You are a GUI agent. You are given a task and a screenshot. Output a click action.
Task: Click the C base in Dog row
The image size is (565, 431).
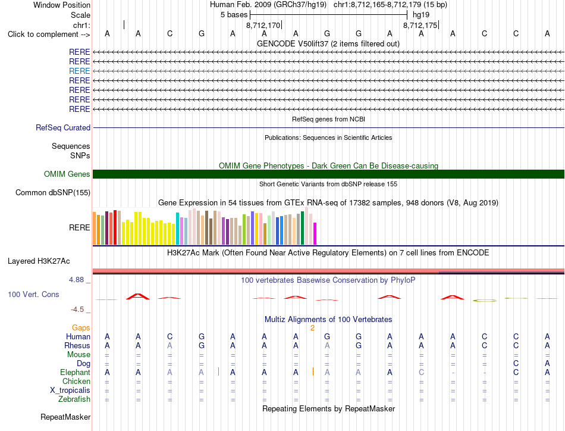click(x=516, y=363)
